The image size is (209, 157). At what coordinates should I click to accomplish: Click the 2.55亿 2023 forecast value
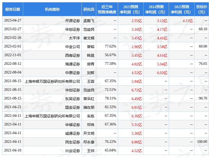136,21
